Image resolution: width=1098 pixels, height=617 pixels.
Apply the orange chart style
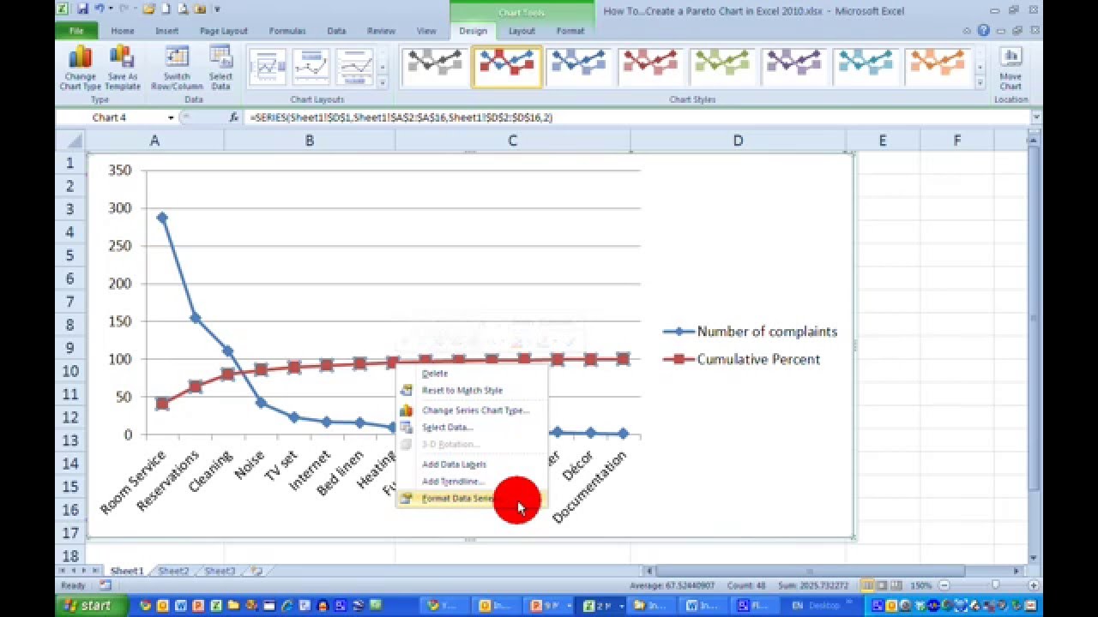click(938, 67)
